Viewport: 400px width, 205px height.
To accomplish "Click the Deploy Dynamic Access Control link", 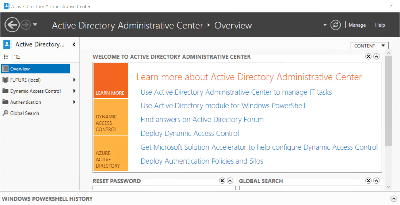I will 190,134.
